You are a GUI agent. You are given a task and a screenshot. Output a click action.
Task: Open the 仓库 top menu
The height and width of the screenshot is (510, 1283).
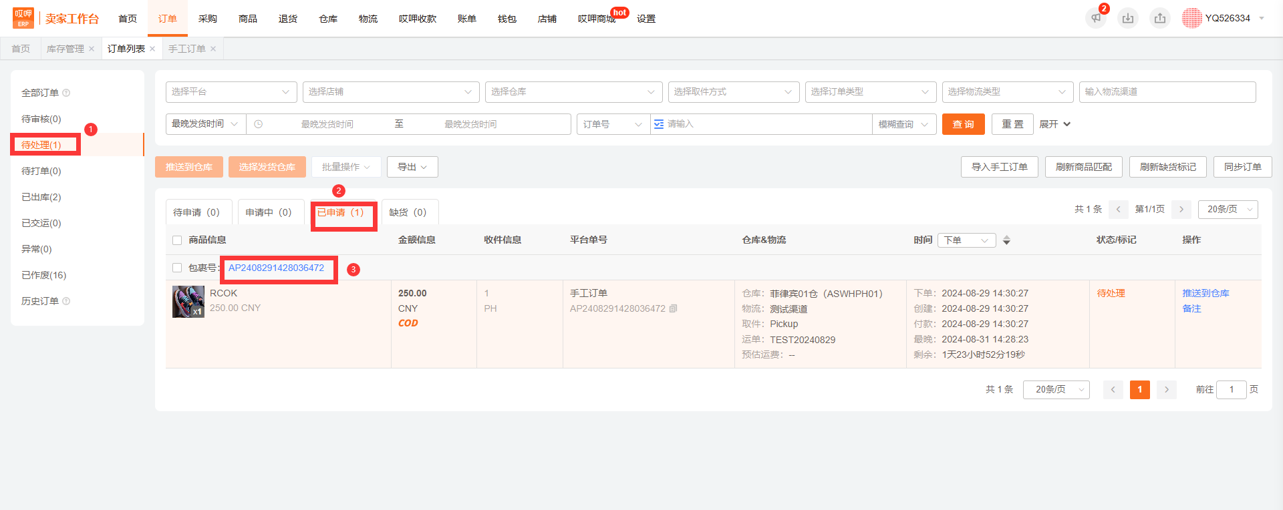[328, 19]
